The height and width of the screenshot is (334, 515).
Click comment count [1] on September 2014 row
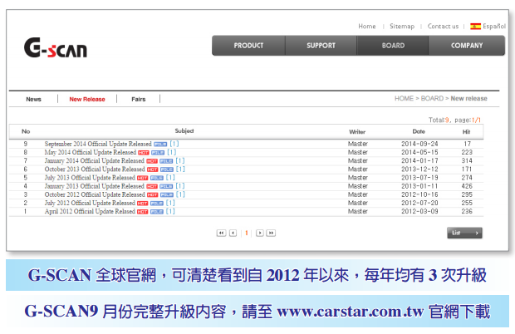tap(174, 144)
